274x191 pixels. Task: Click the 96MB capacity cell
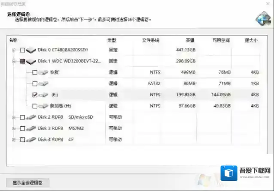pyautogui.click(x=189, y=84)
